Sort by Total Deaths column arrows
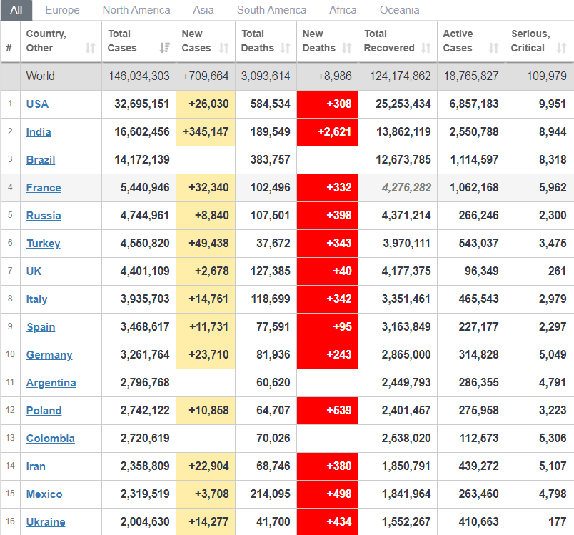 point(286,48)
